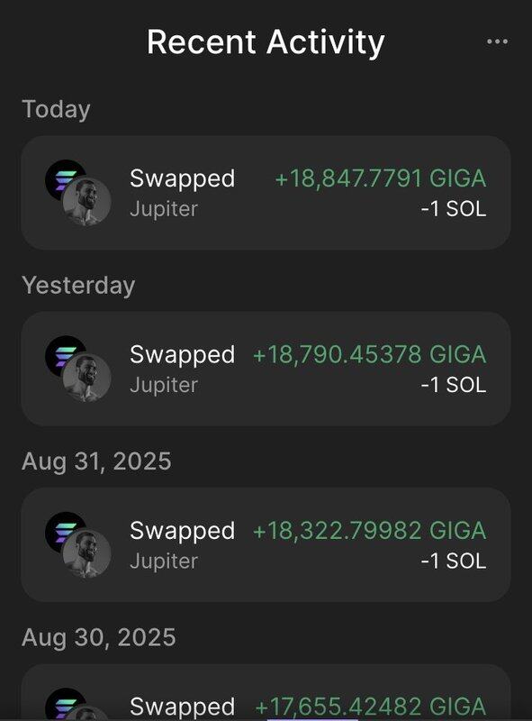Open the +17,655.42482 GIGA swap entry

coord(266,692)
